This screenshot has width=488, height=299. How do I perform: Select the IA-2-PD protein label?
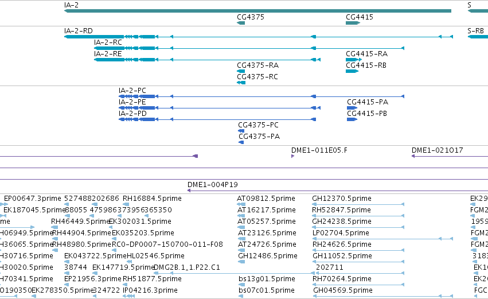pos(132,114)
